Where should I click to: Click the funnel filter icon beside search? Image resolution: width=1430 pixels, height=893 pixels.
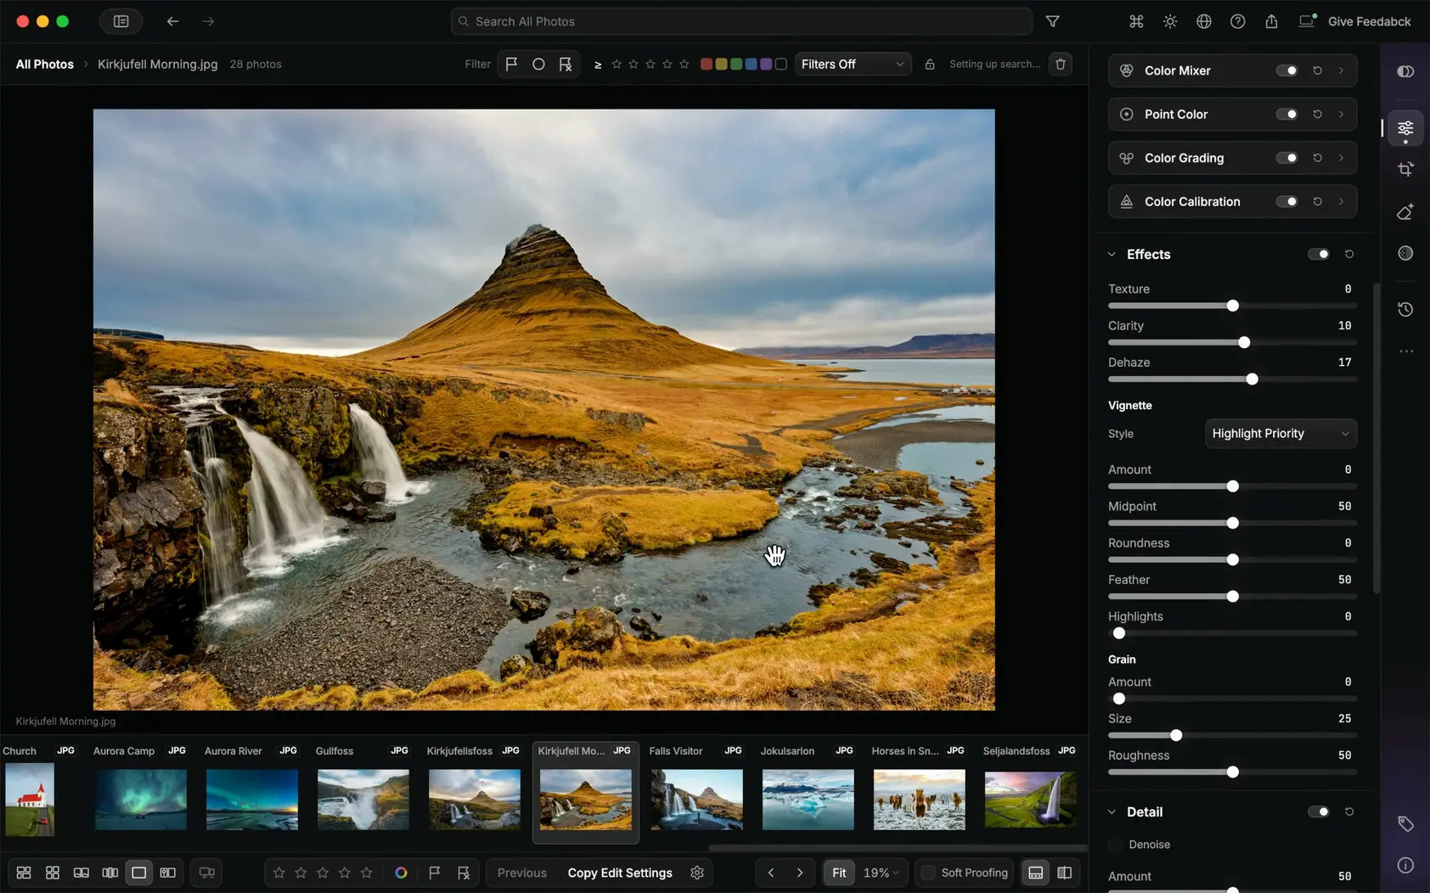(1052, 21)
